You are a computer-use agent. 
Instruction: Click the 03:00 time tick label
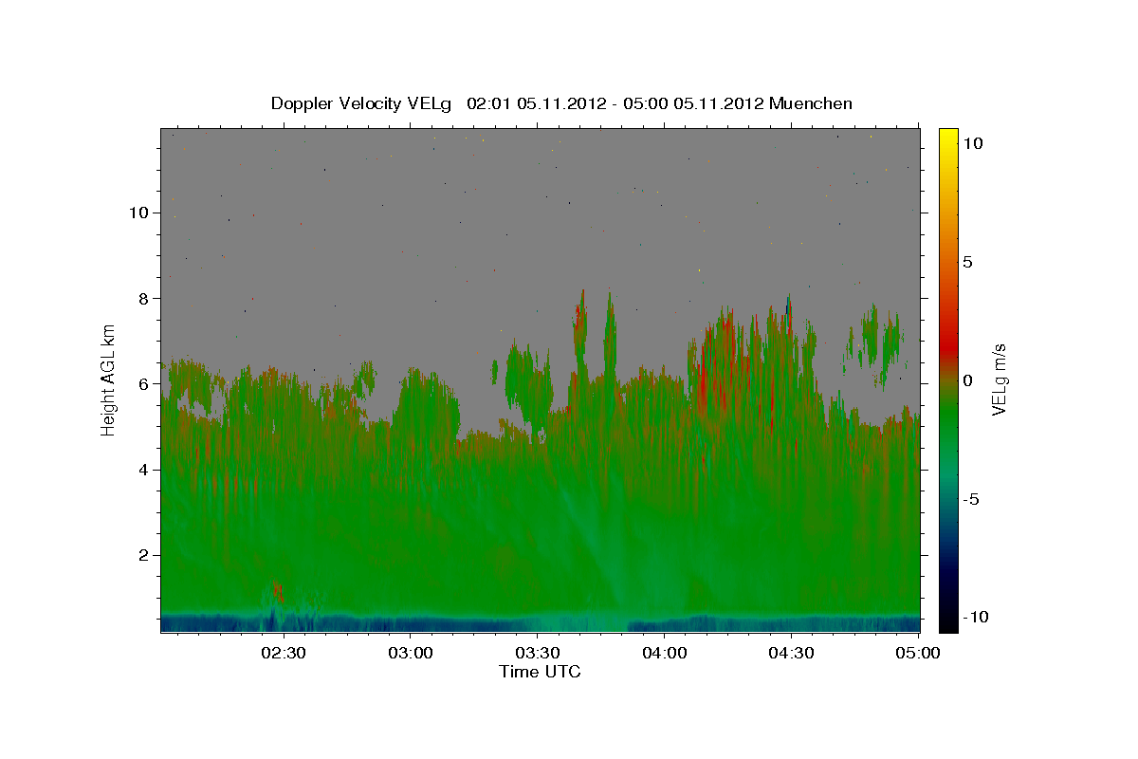tap(410, 653)
